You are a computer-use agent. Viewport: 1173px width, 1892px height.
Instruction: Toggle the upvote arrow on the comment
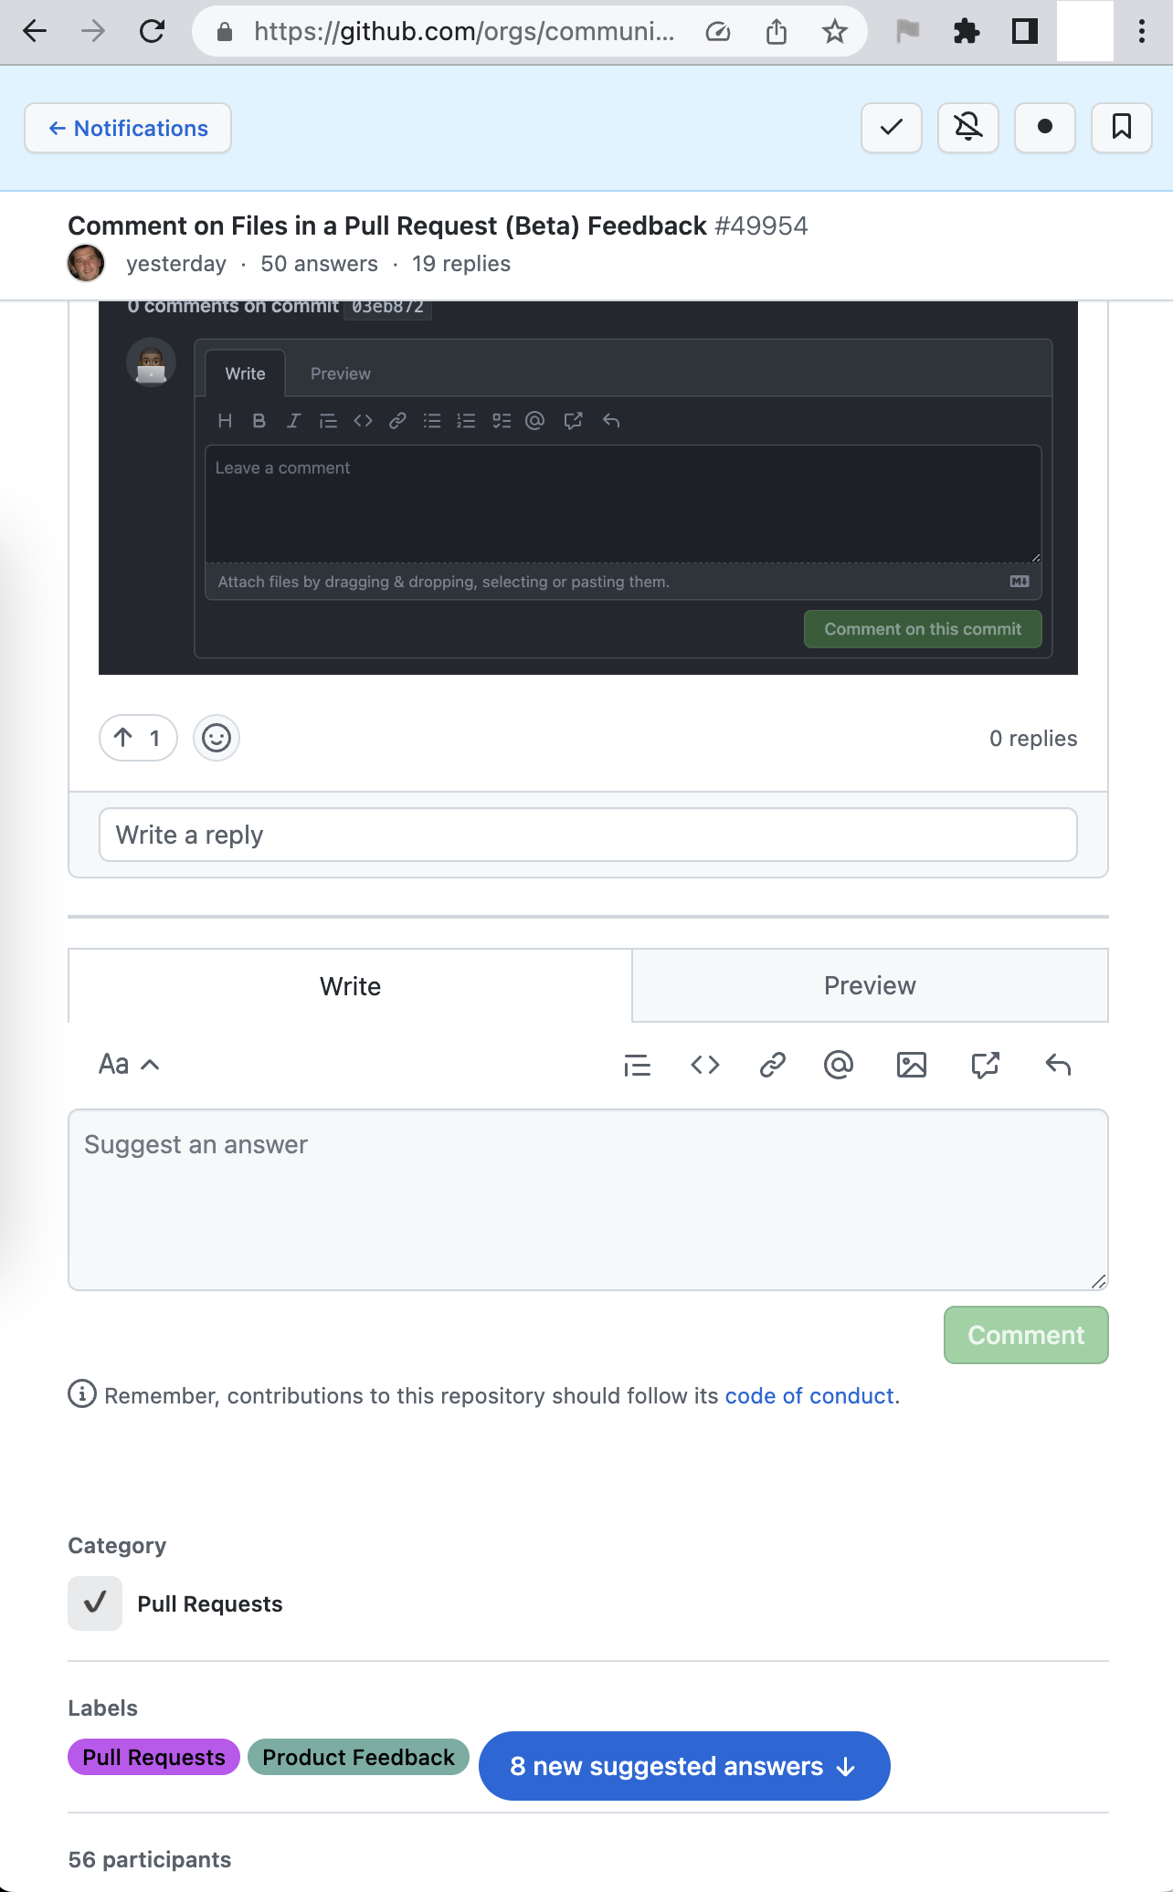137,738
